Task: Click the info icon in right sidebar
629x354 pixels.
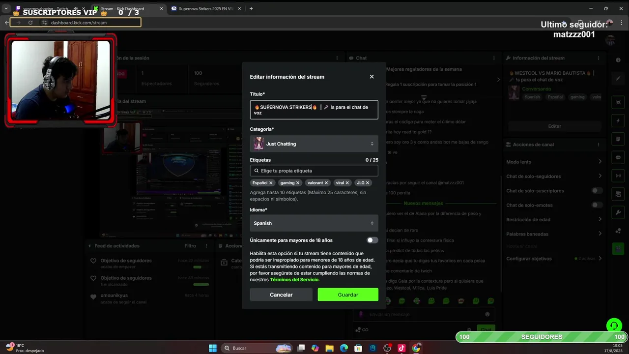Action: (x=618, y=60)
